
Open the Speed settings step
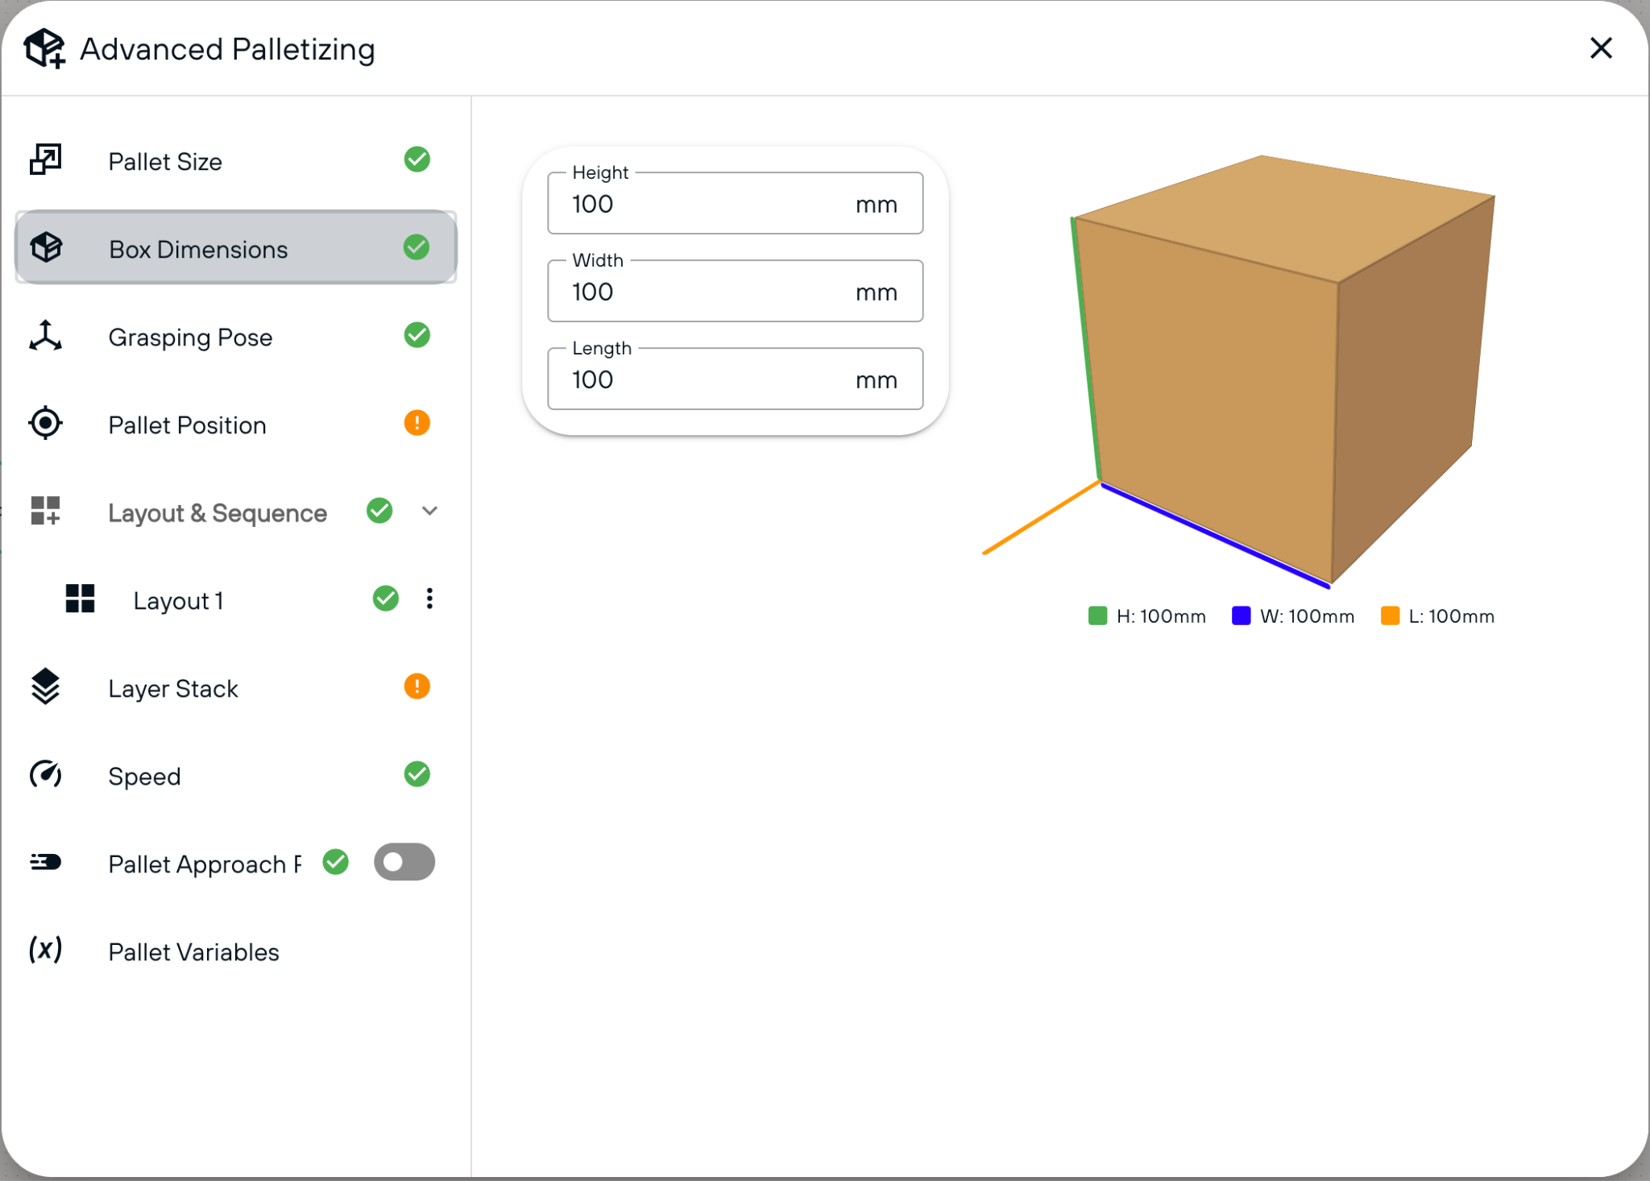235,774
